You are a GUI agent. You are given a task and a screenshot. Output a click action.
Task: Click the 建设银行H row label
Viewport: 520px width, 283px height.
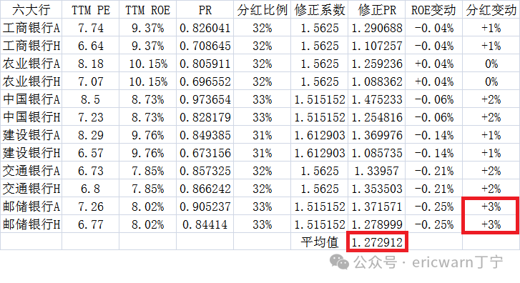[x=31, y=153]
